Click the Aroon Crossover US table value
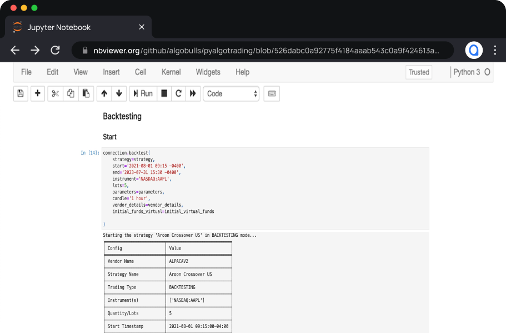Screen dimensions: 506x333 pos(199,274)
